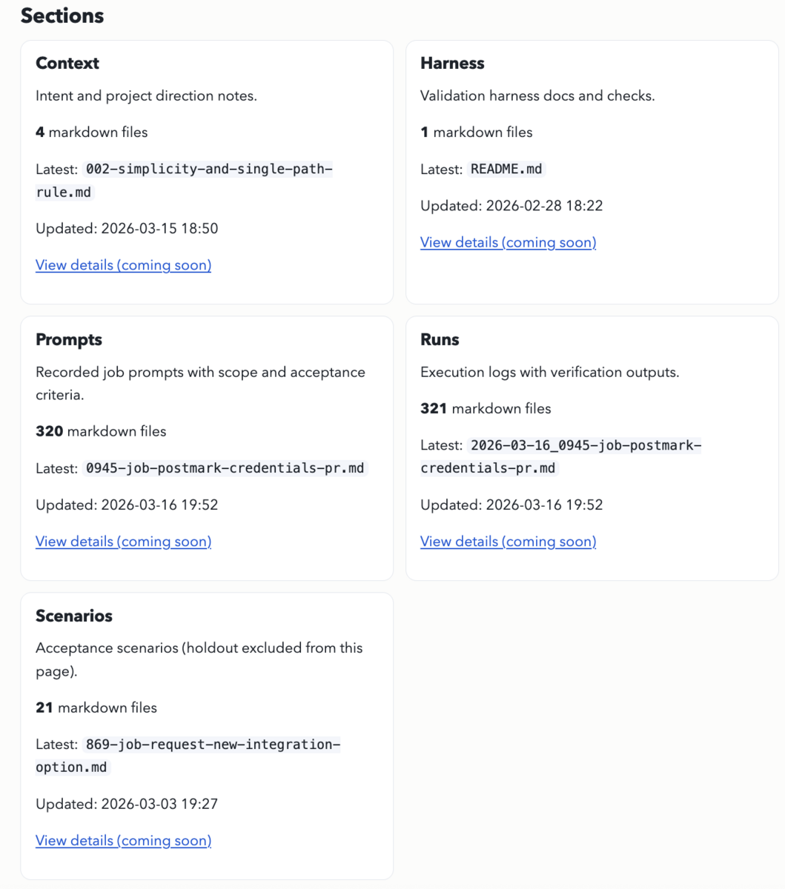Select the Runs section heading
This screenshot has height=889, width=785.
(x=440, y=339)
